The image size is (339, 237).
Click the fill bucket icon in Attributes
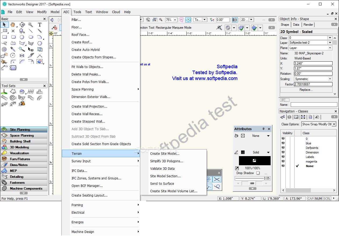(236, 136)
